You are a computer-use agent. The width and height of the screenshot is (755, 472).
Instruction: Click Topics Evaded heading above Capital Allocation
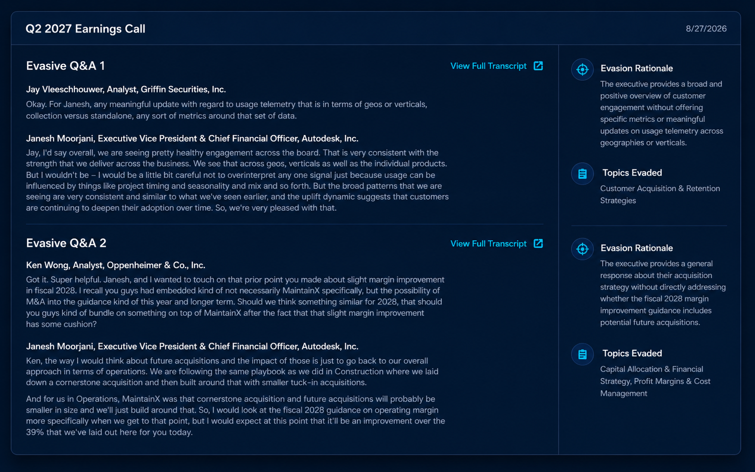[632, 353]
